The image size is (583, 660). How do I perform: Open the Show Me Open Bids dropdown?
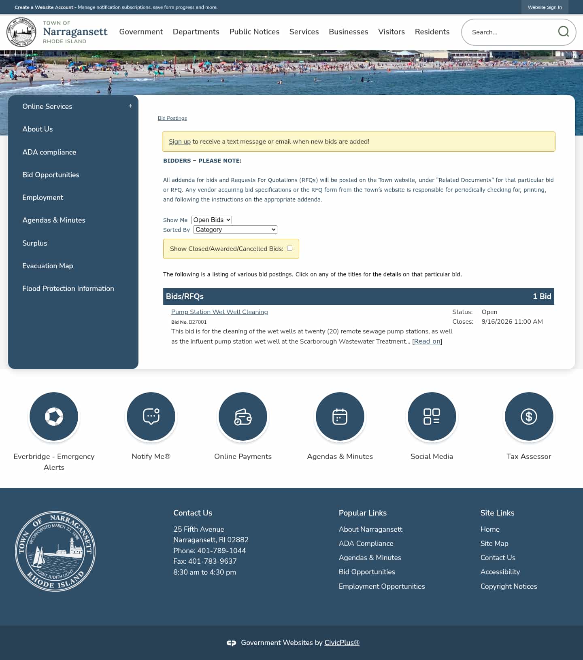(212, 220)
